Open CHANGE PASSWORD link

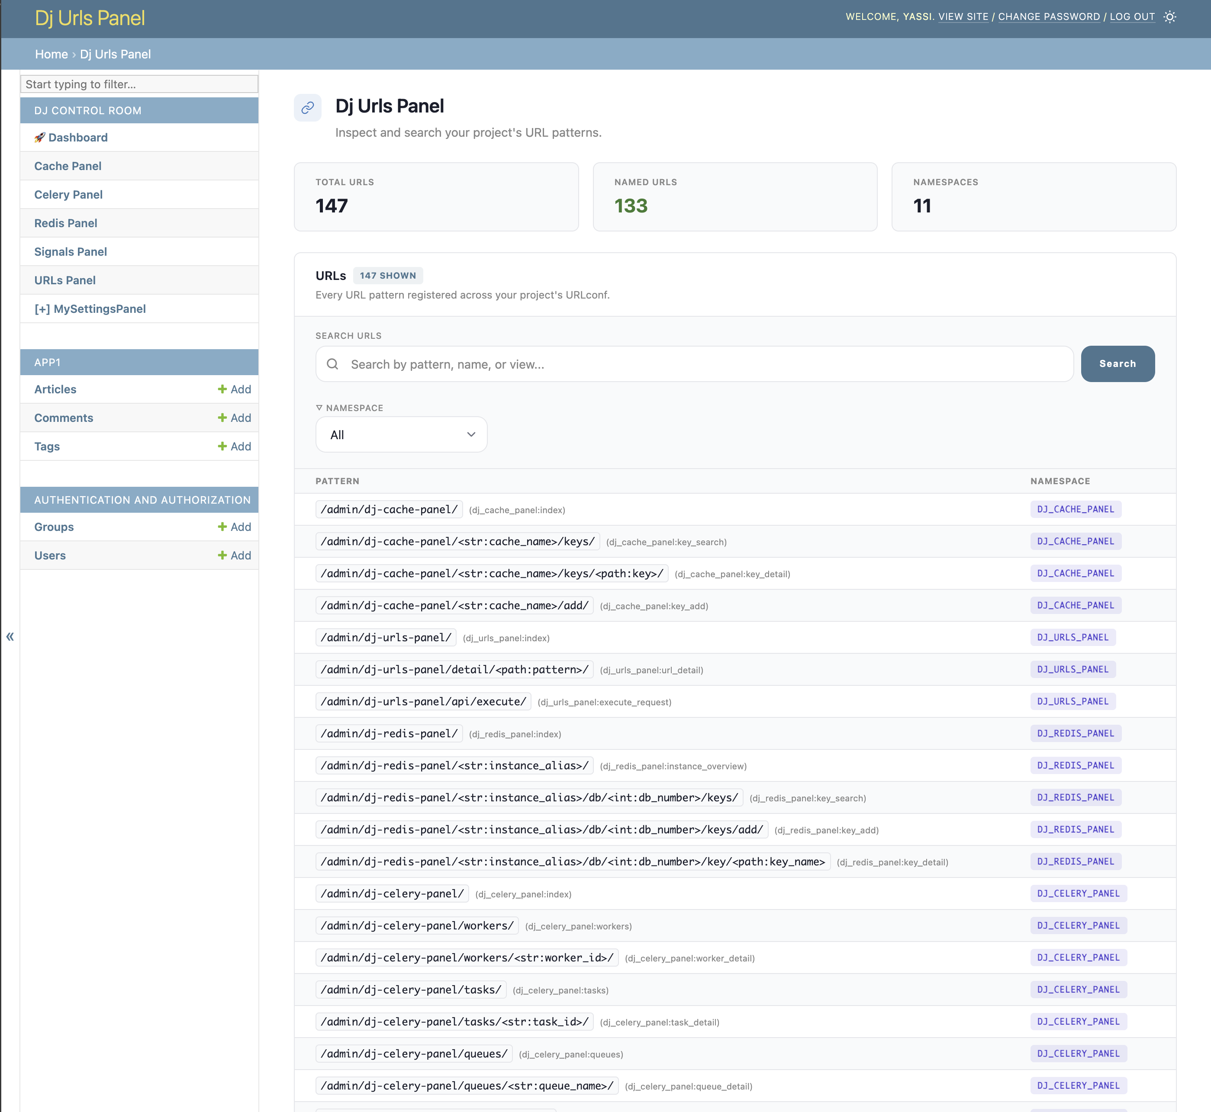1049,17
